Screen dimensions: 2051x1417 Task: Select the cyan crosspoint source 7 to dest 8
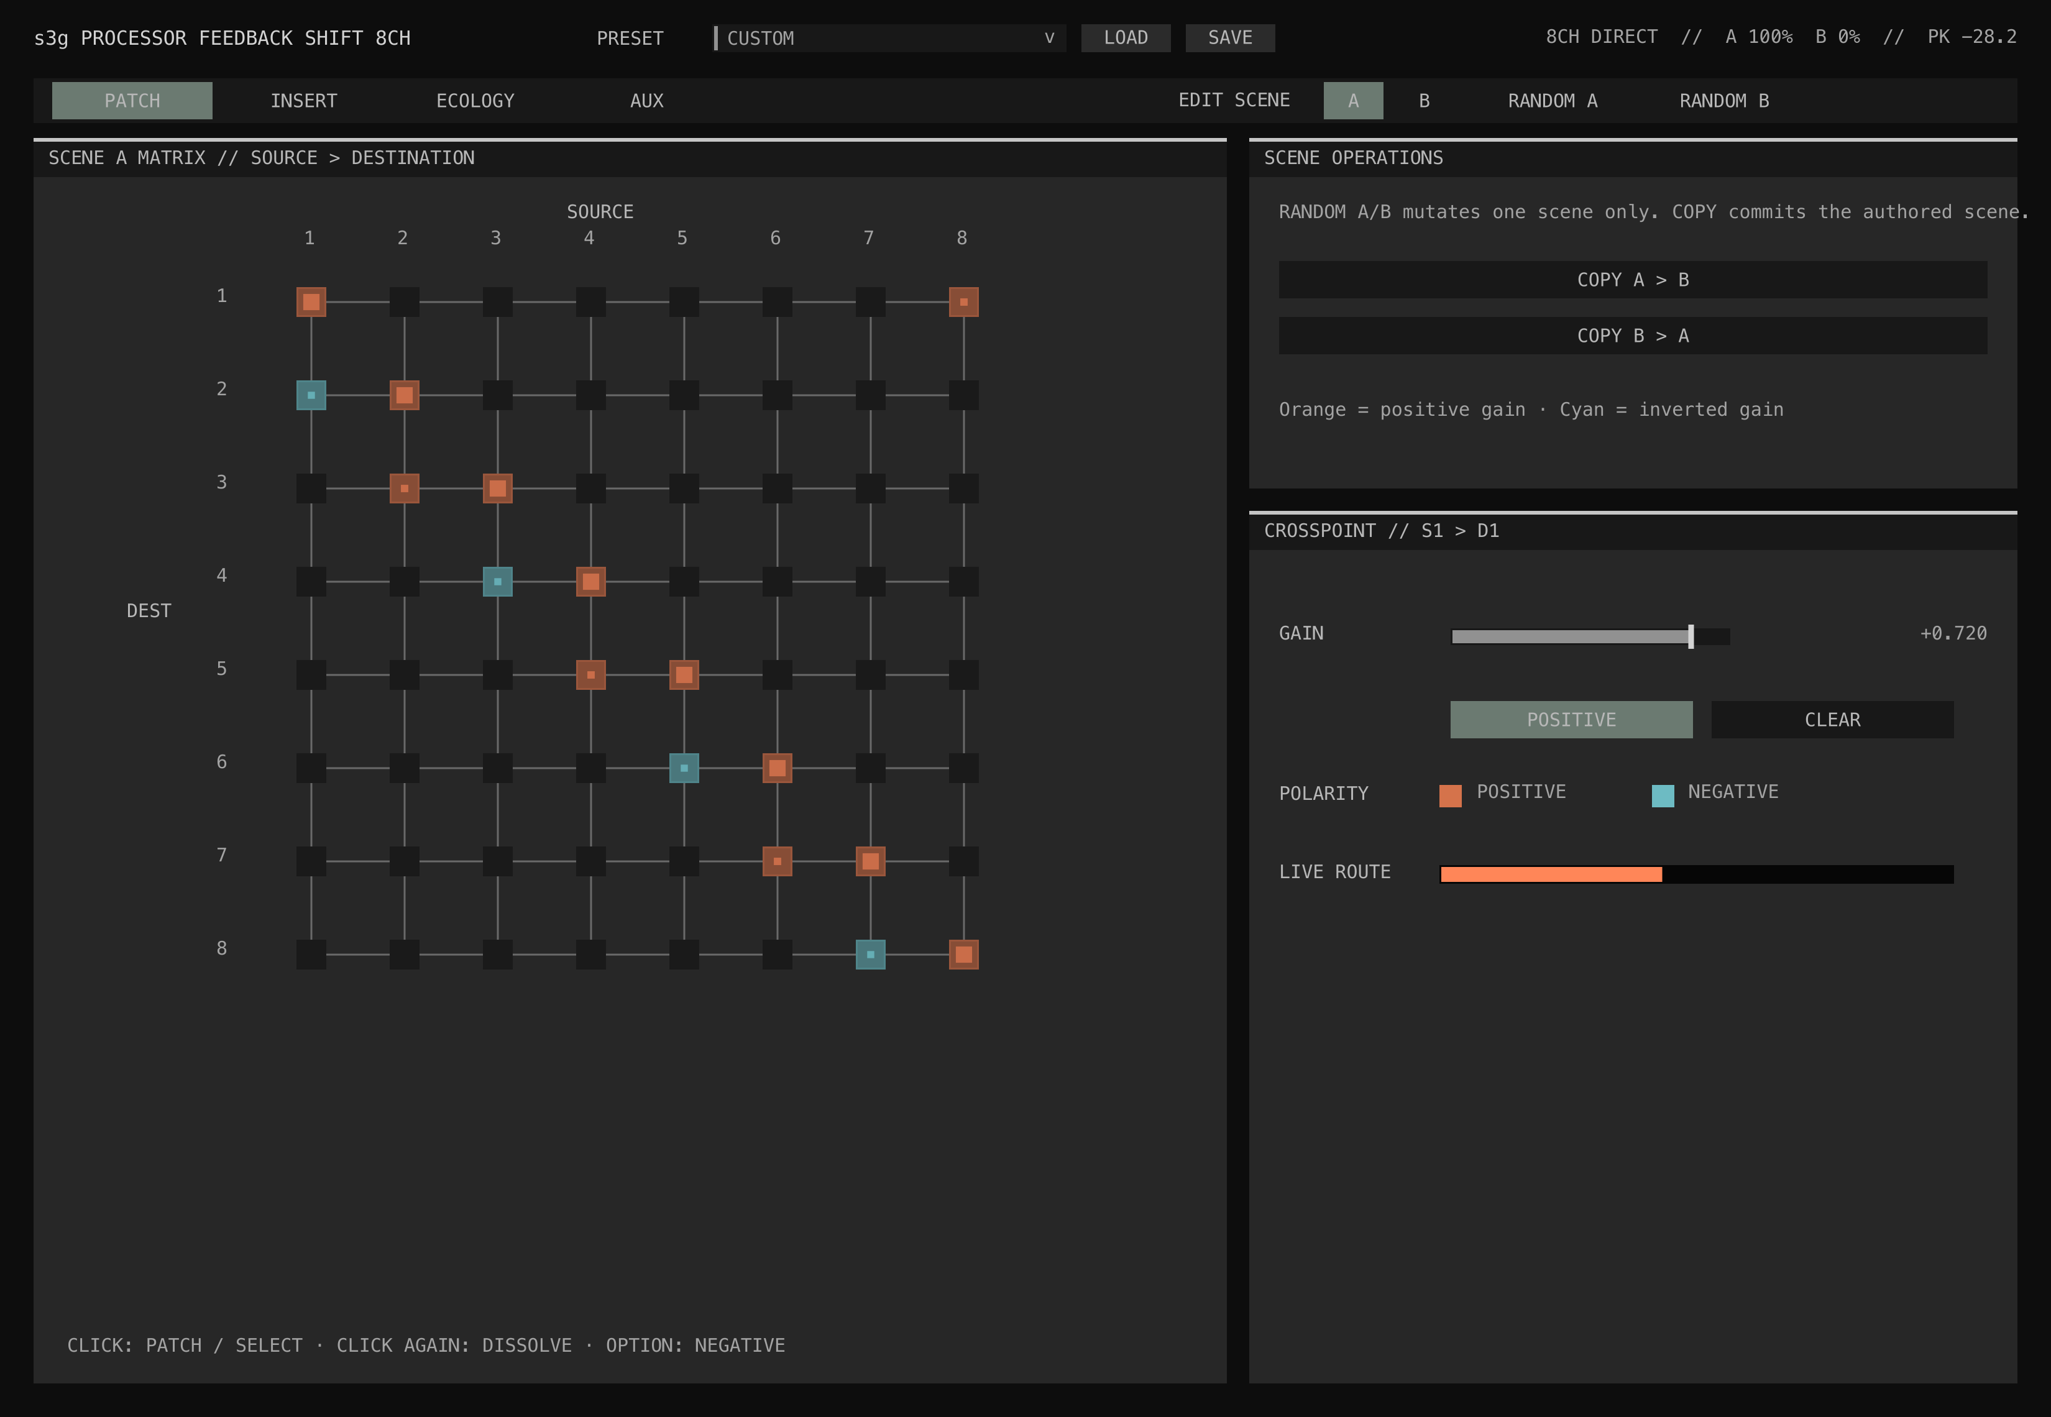(870, 955)
